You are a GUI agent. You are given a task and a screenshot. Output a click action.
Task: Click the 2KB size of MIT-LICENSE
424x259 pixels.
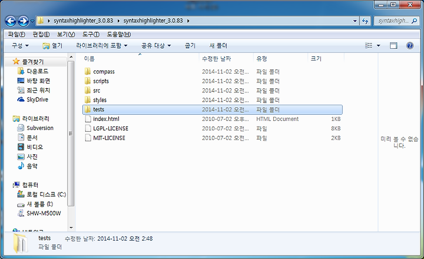click(x=336, y=138)
